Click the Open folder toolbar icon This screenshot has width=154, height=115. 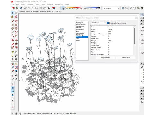coord(17,8)
